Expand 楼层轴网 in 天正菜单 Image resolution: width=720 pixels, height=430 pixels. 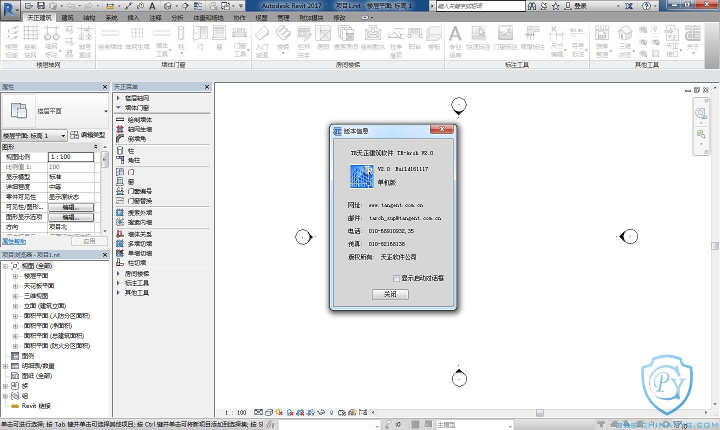click(x=118, y=98)
